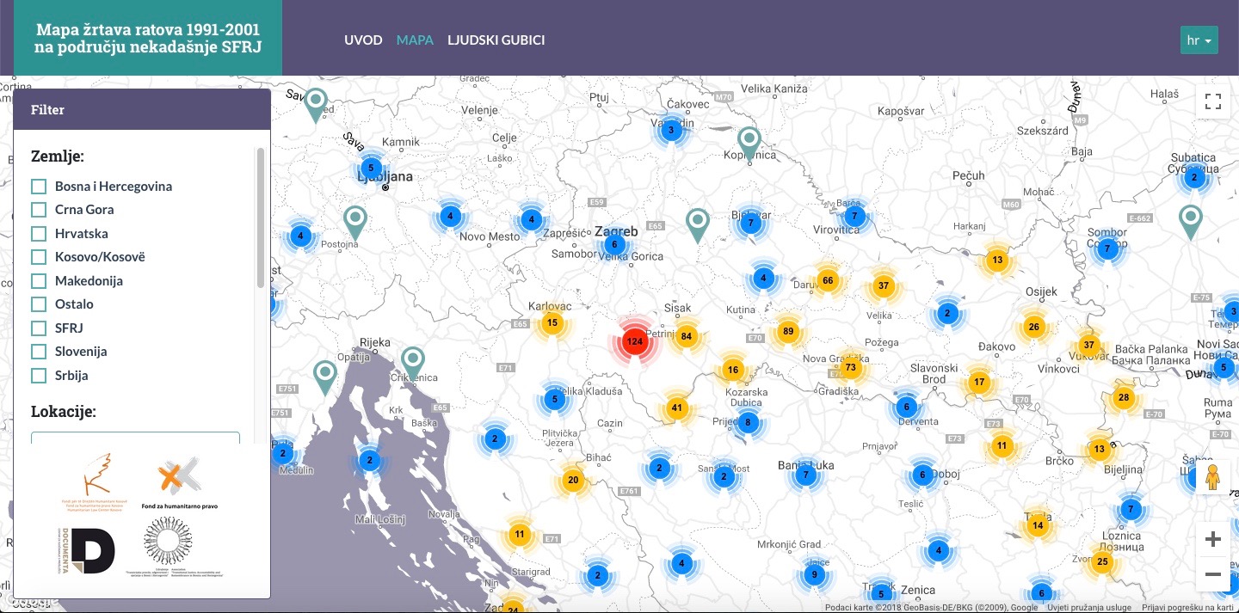
Task: Enable the Bosna i Hercegovina filter
Action: pos(39,186)
